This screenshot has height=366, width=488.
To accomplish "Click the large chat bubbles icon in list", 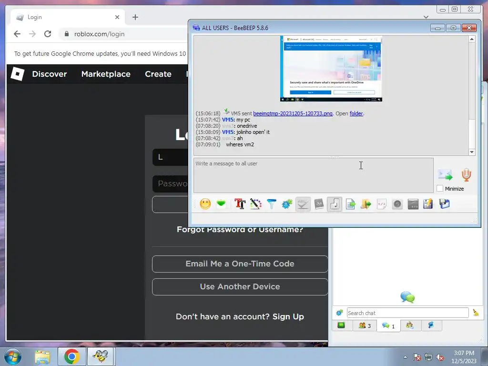I will pyautogui.click(x=407, y=297).
